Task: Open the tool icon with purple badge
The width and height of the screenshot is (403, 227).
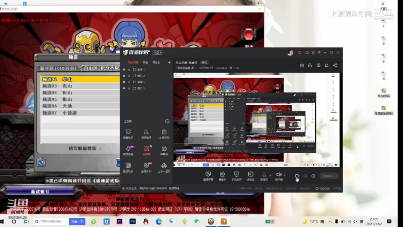Action: 128,151
